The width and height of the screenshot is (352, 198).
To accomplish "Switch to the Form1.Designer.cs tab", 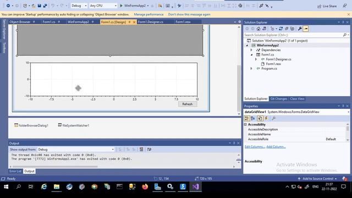I will 150,22.
